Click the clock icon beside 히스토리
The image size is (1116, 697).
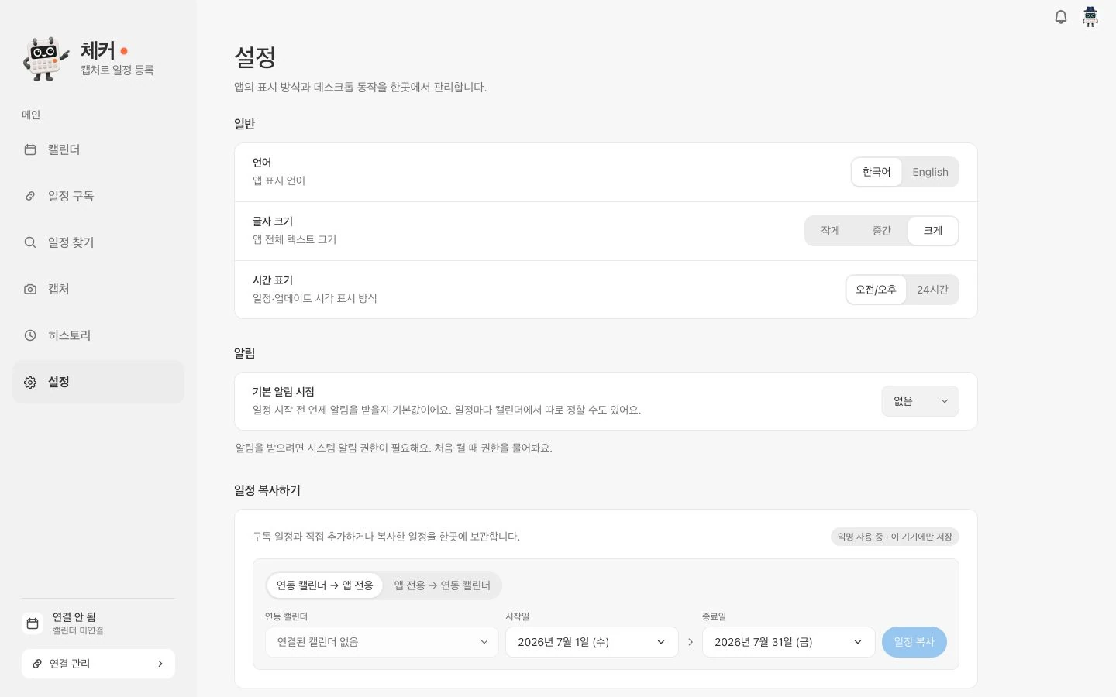[x=30, y=335]
